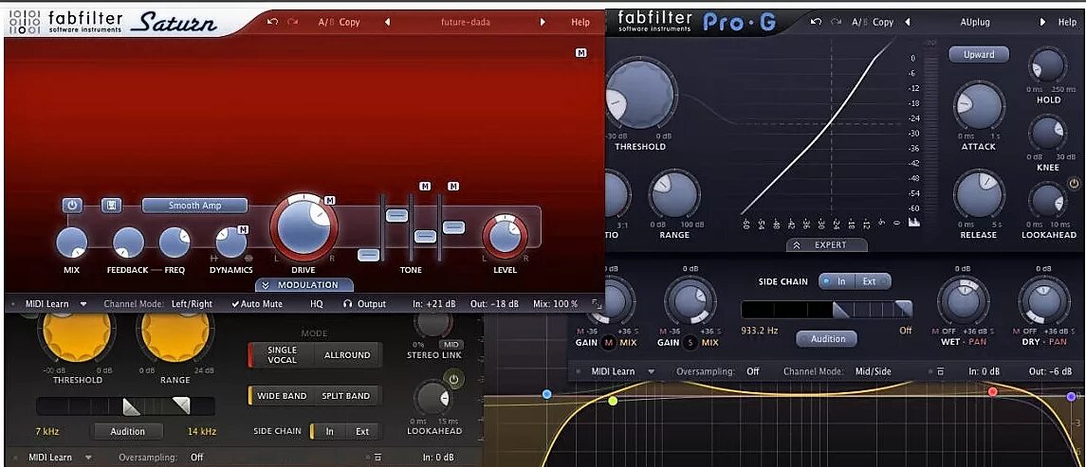The width and height of the screenshot is (1086, 467).
Task: Click Saturn's resize icon in the bottom bar
Action: click(x=597, y=303)
